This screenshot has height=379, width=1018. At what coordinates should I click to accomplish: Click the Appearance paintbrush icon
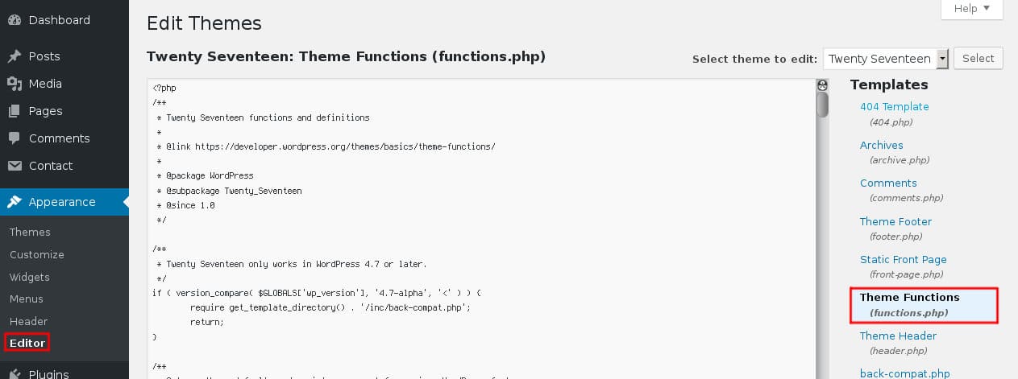[x=15, y=202]
